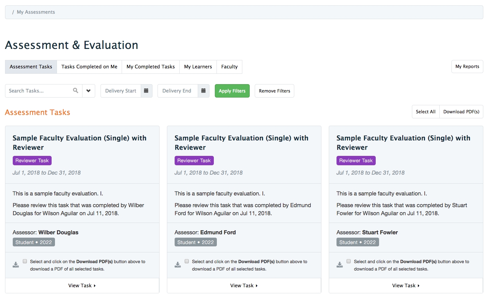This screenshot has height=299, width=489.
Task: Click the My Assessments breadcrumb link
Action: pyautogui.click(x=36, y=12)
